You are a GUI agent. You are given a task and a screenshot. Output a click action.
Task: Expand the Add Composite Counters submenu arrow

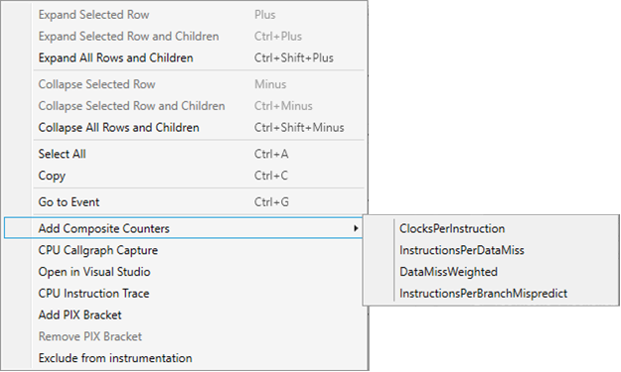pos(356,228)
